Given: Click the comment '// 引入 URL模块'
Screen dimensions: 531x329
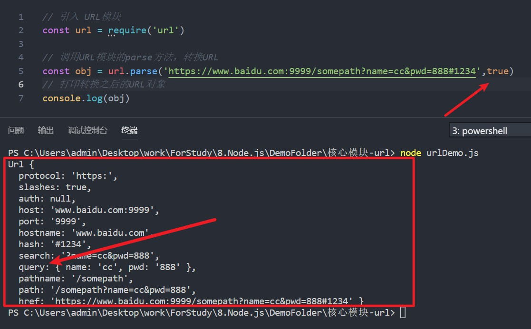Looking at the screenshot, I should (x=82, y=17).
